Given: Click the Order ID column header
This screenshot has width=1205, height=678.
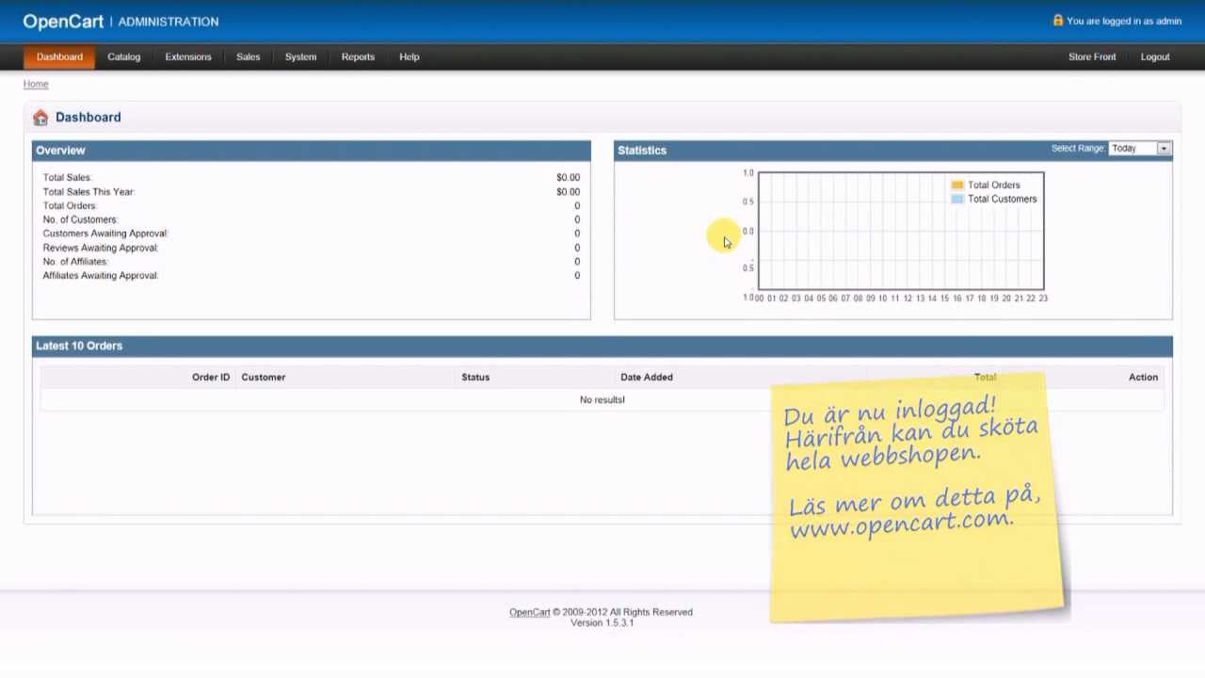Looking at the screenshot, I should [211, 377].
